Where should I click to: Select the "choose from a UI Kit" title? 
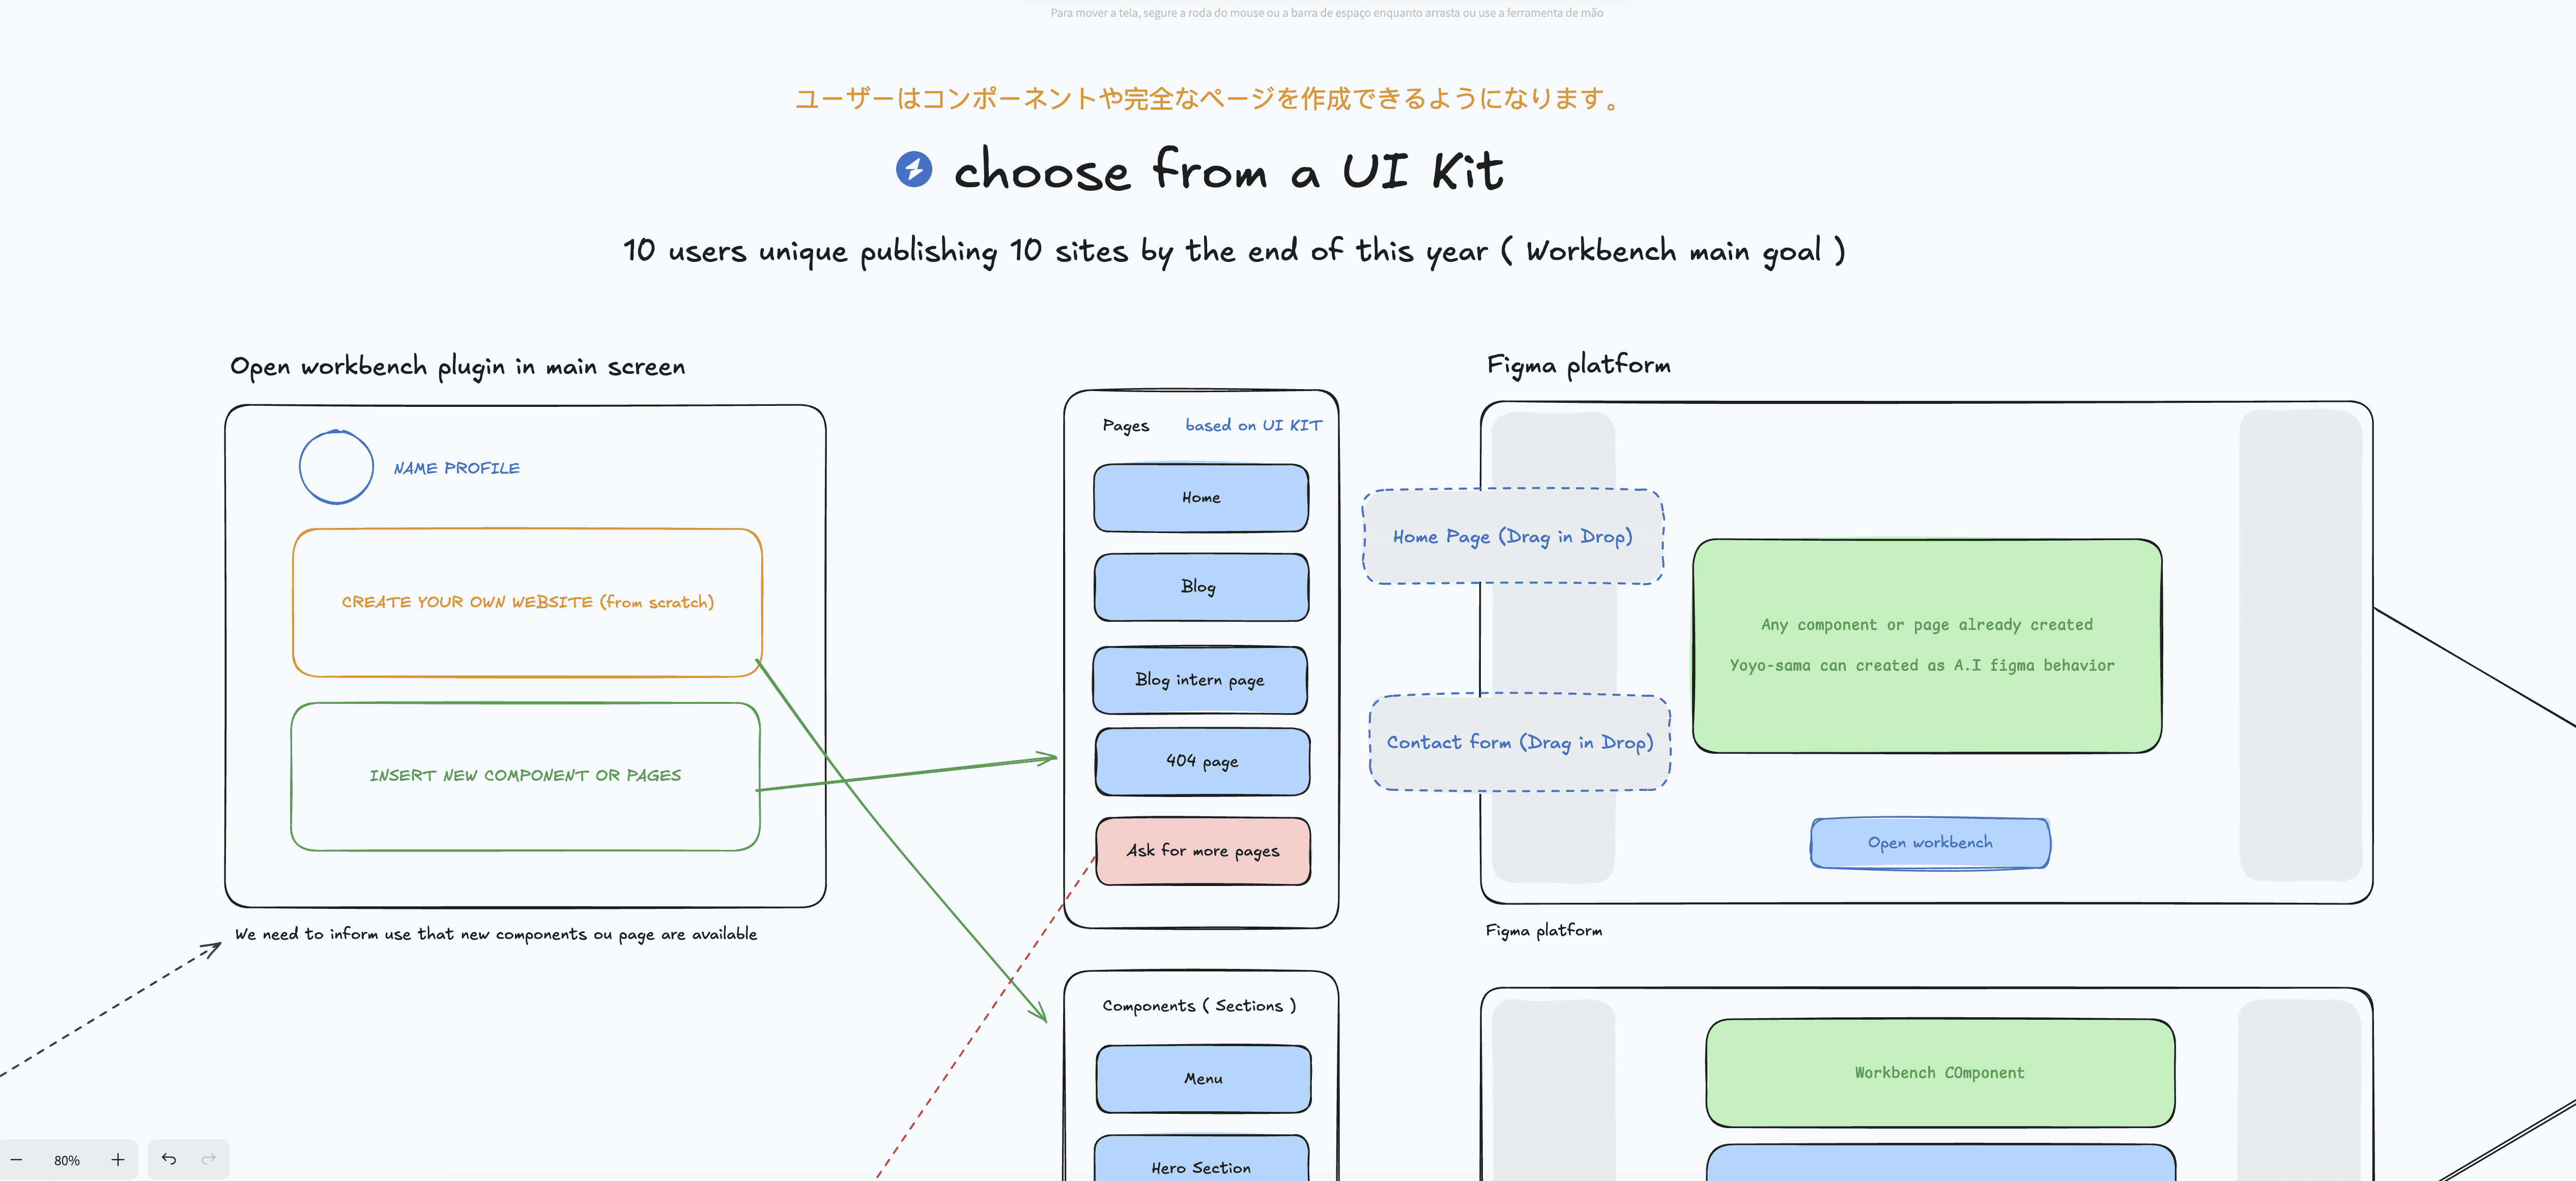pos(1229,170)
